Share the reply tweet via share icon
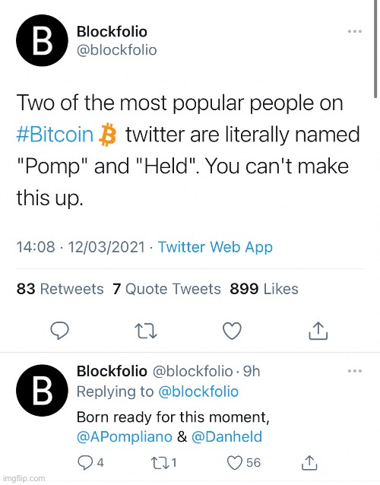This screenshot has height=485, width=380. (x=309, y=463)
